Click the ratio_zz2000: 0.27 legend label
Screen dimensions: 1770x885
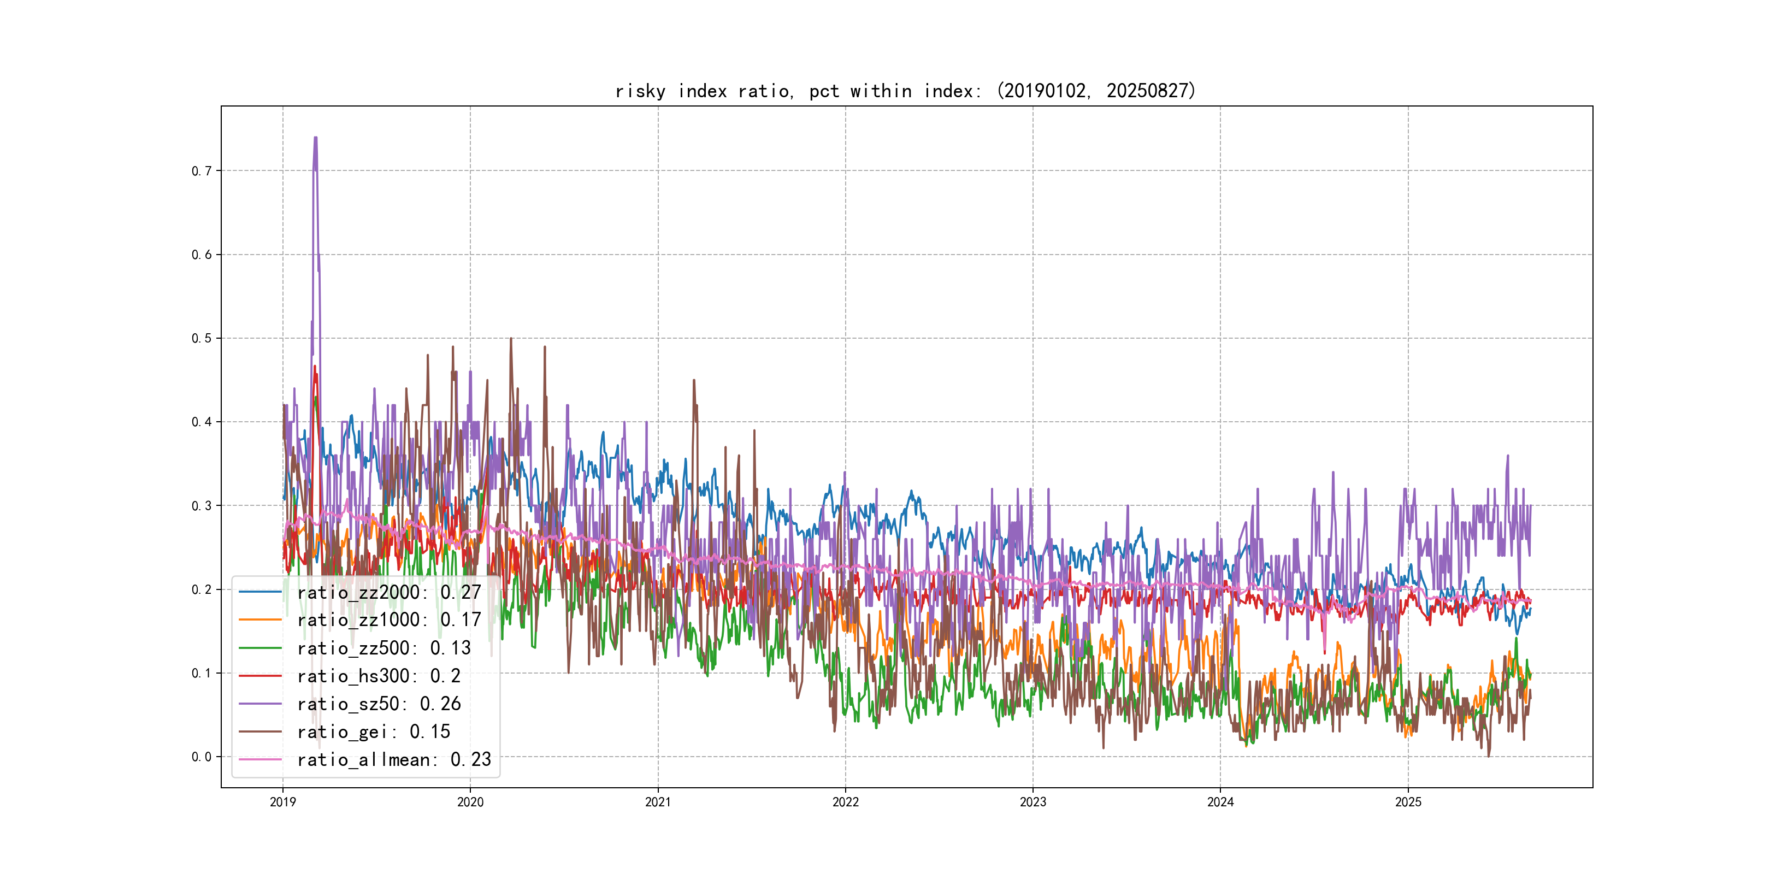tap(389, 592)
